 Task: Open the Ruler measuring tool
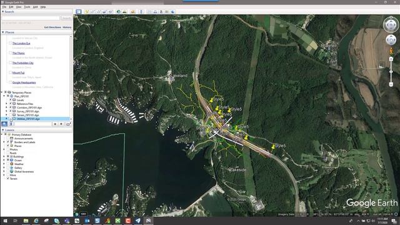[142, 12]
